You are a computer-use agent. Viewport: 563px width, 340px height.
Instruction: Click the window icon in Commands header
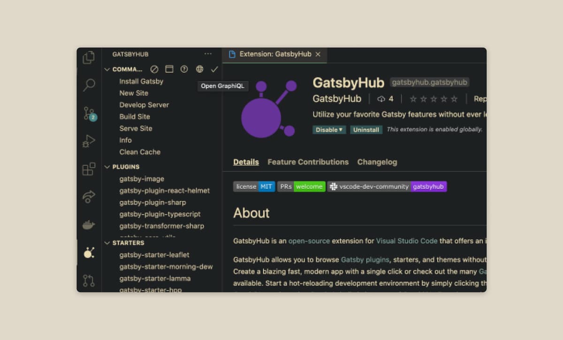(169, 69)
